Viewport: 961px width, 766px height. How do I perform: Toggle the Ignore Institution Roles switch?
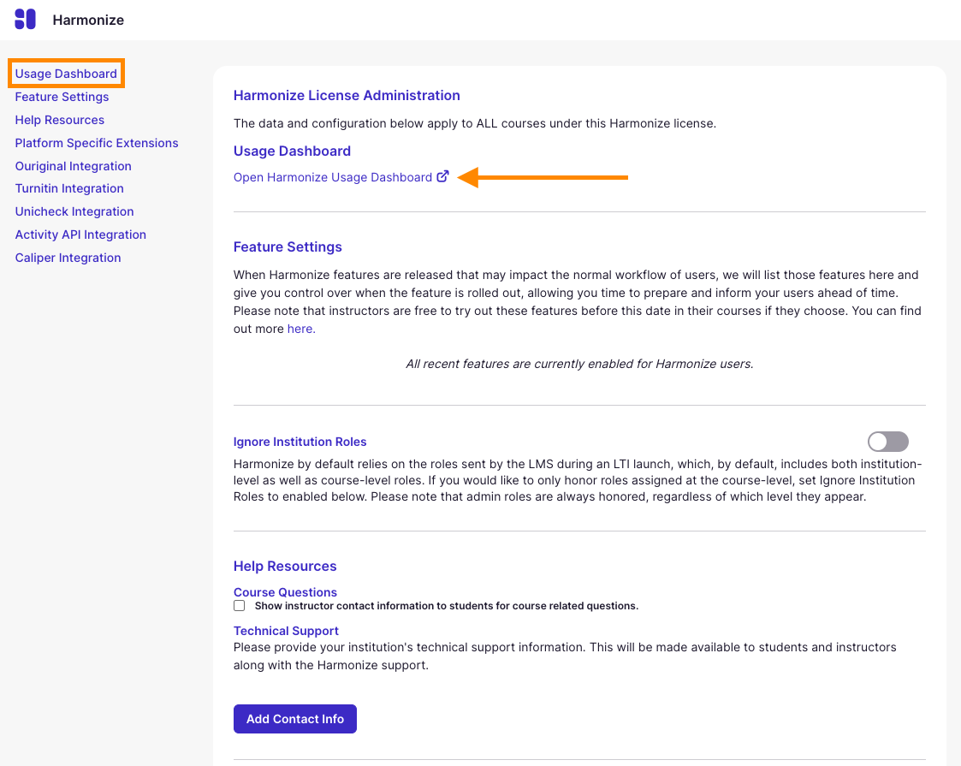coord(887,442)
